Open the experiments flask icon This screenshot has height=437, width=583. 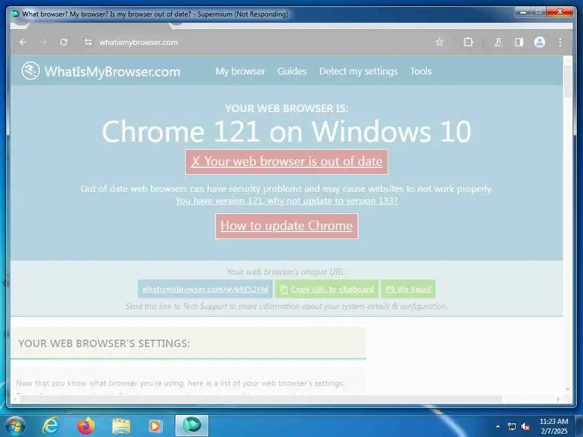498,42
